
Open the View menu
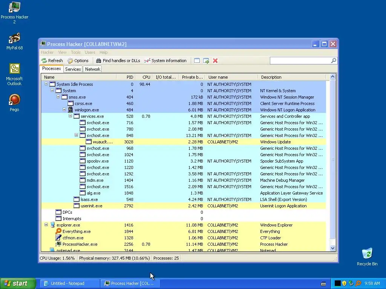[62, 52]
